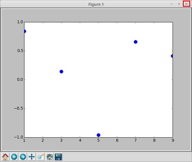Click the data point at x=7
This screenshot has width=192, height=162.
coord(135,42)
